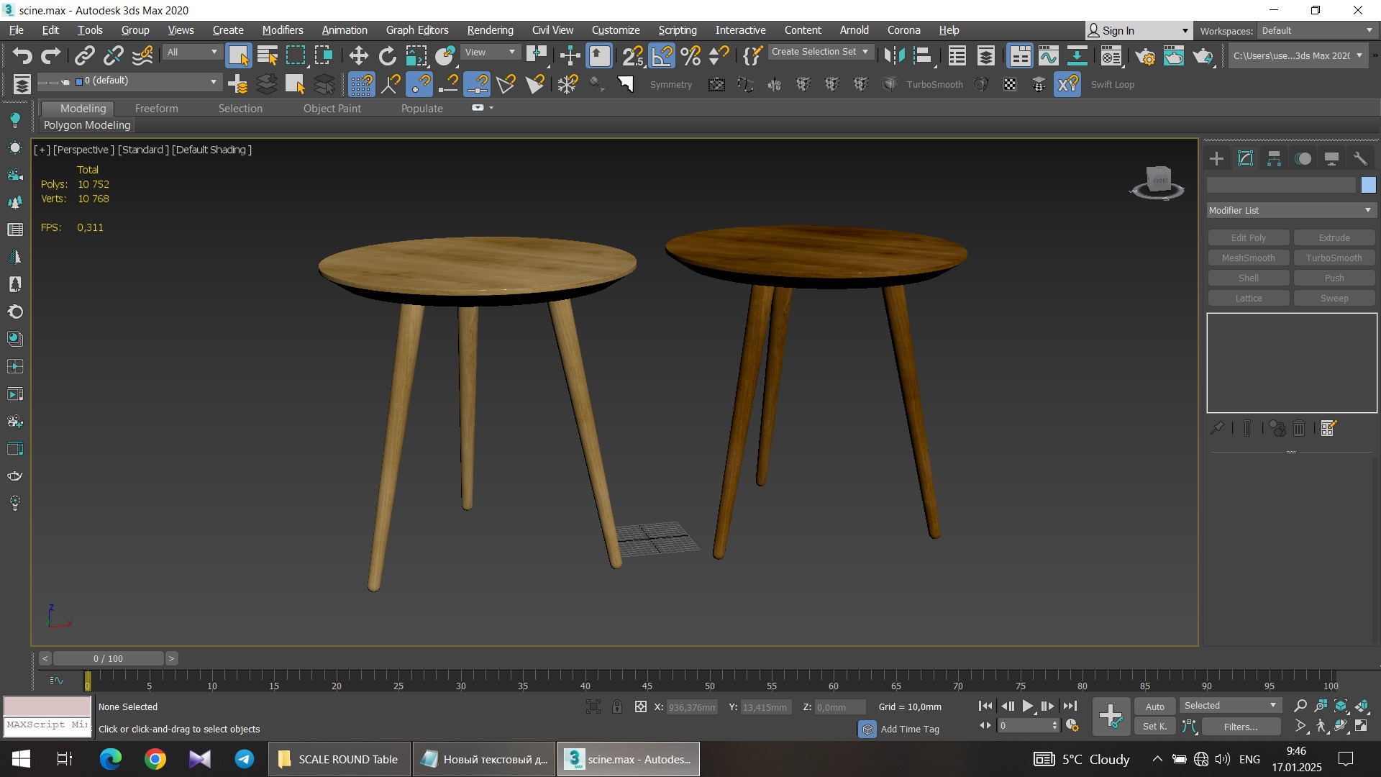This screenshot has width=1381, height=777.
Task: Activate the Select Object tool
Action: point(238,55)
